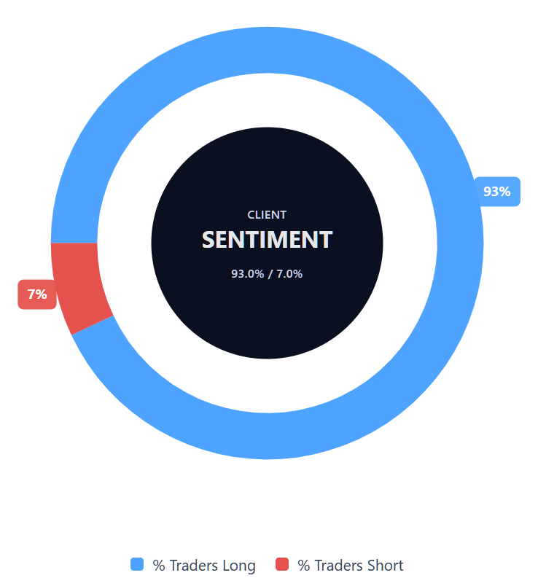Image resolution: width=546 pixels, height=586 pixels.
Task: Click the red Traders Short legend swatch
Action: pyautogui.click(x=282, y=564)
